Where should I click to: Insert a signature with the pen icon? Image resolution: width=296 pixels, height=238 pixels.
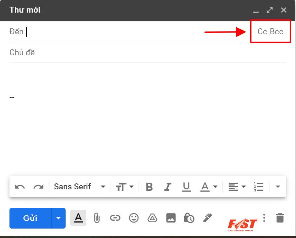click(x=208, y=218)
